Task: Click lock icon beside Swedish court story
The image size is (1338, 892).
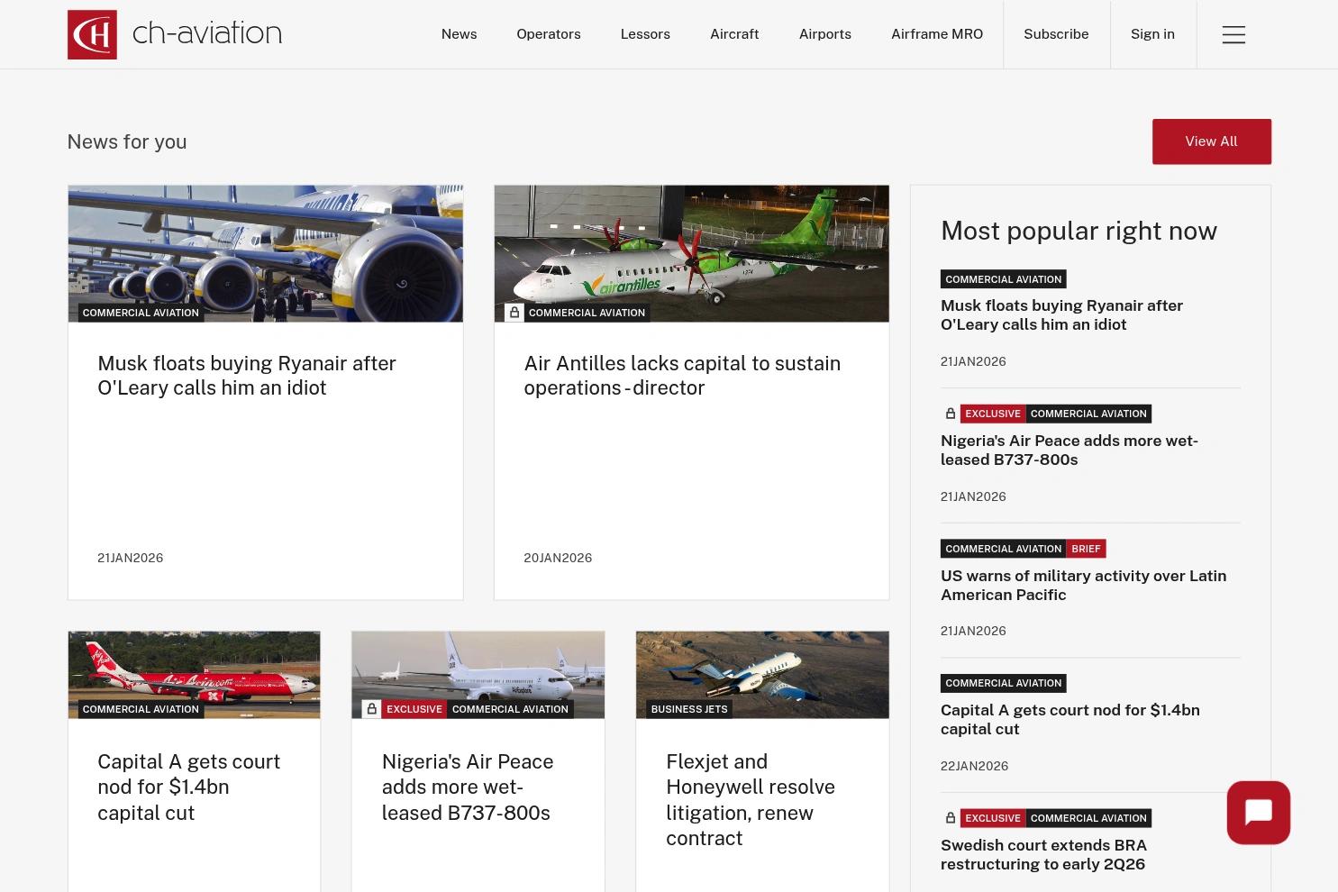Action: click(x=950, y=818)
